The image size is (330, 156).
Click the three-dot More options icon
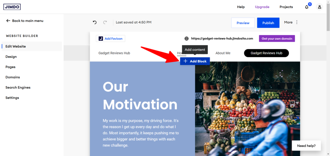coord(297,22)
